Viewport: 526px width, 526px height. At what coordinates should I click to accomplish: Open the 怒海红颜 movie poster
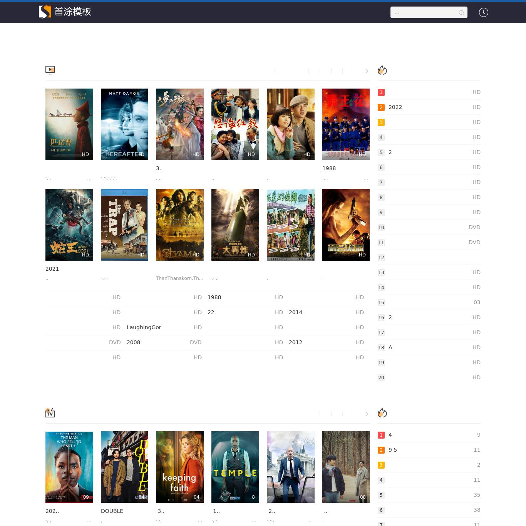tap(235, 124)
